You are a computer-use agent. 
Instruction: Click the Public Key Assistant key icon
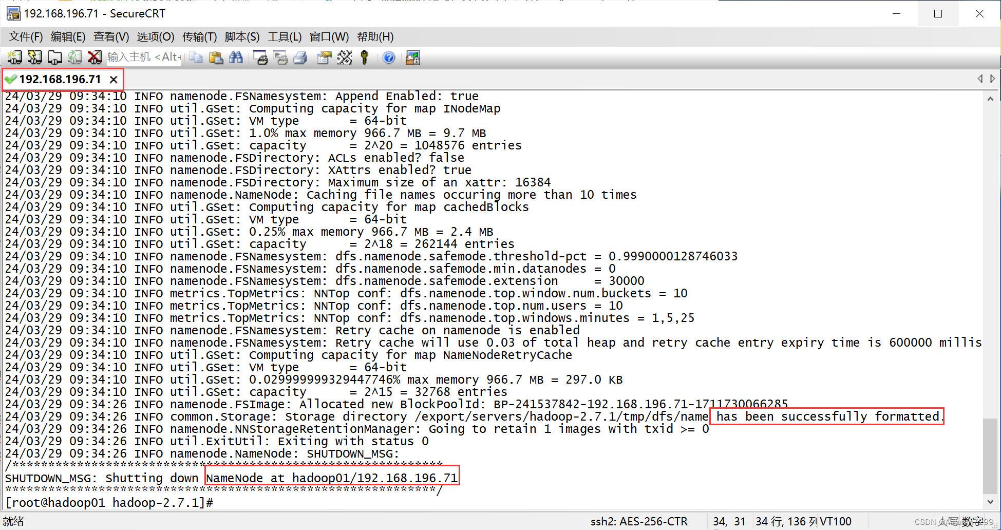tap(365, 57)
